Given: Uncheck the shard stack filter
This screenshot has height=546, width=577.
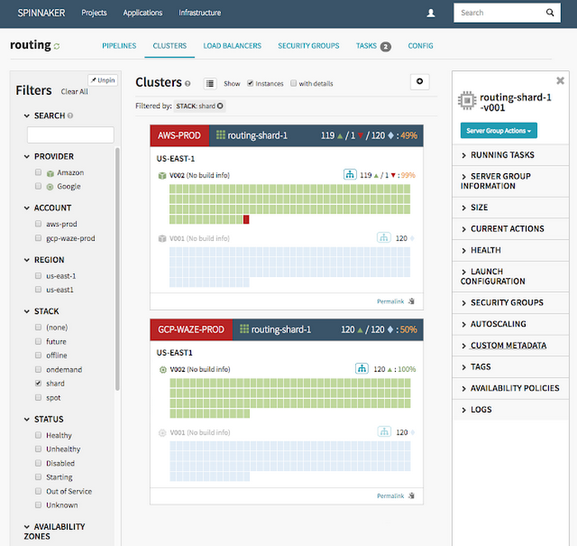Looking at the screenshot, I should pos(38,384).
